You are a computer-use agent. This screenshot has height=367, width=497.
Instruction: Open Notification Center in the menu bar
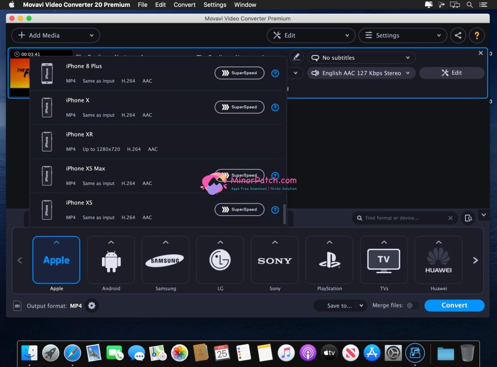[483, 5]
